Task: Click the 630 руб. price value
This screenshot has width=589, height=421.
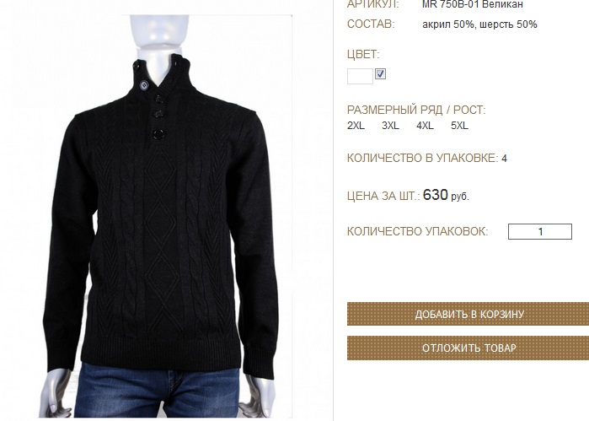Action: [x=446, y=195]
